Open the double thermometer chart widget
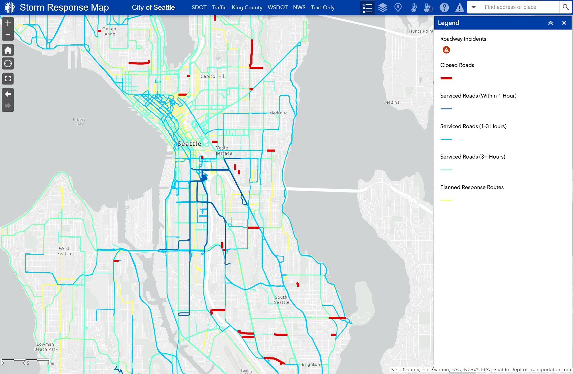 pos(429,7)
